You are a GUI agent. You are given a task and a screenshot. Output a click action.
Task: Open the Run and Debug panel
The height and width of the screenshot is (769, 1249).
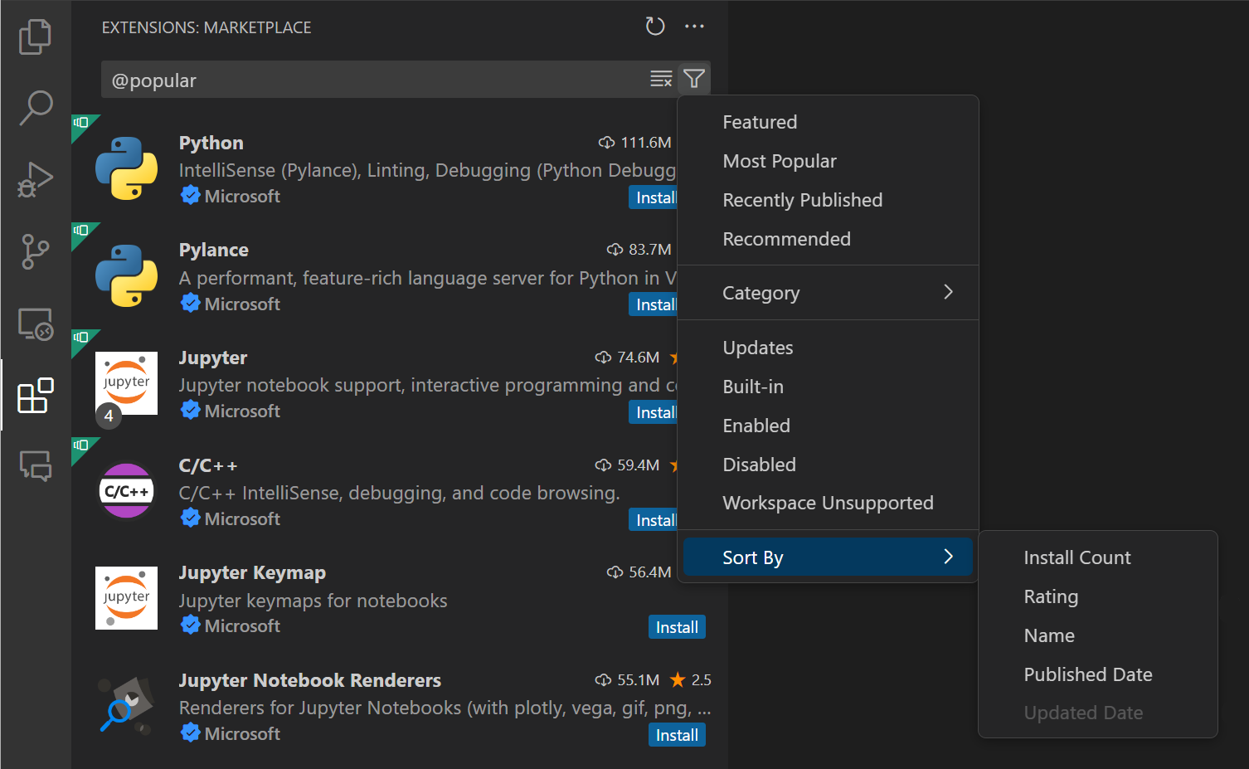click(x=35, y=180)
